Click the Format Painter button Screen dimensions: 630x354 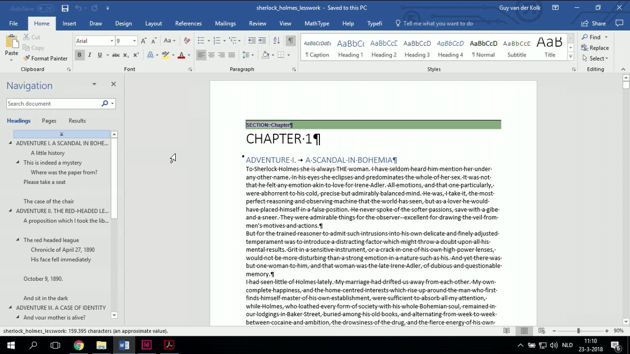click(45, 58)
